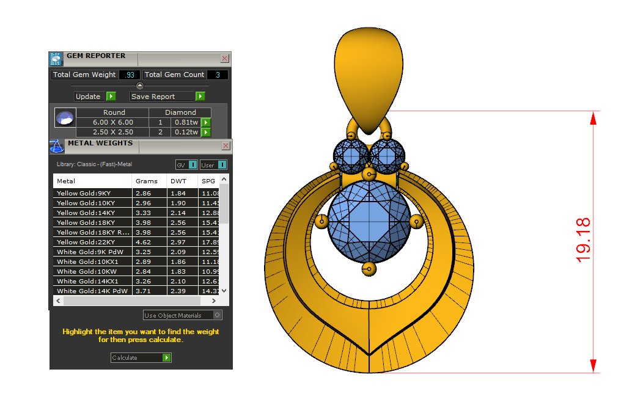Select the round gem thumbnail
The image size is (624, 394).
coord(65,118)
